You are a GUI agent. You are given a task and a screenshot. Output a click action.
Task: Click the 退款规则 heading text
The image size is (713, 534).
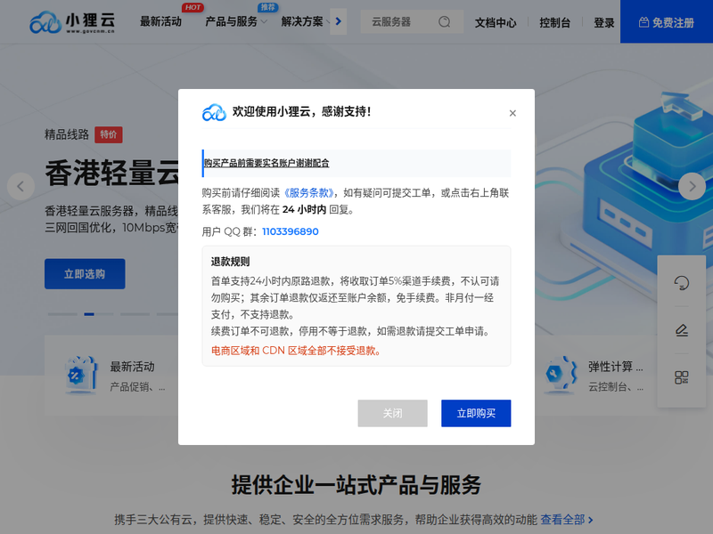point(230,262)
